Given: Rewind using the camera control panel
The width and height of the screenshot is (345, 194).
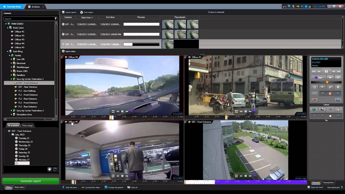Looking at the screenshot, I should point(319,71).
